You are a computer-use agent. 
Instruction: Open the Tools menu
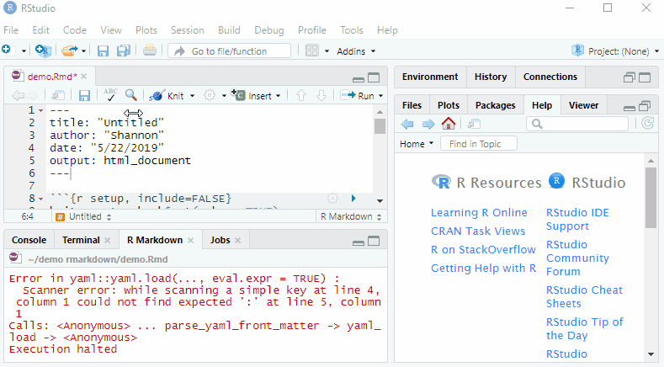pos(352,30)
